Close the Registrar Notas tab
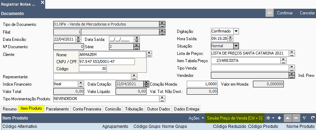Screen dimensions: 316x130 (42, 2)
